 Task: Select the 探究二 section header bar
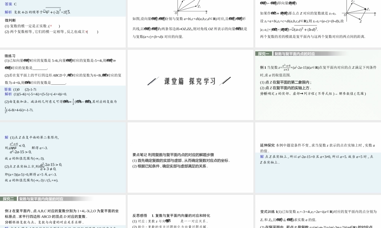point(8,198)
